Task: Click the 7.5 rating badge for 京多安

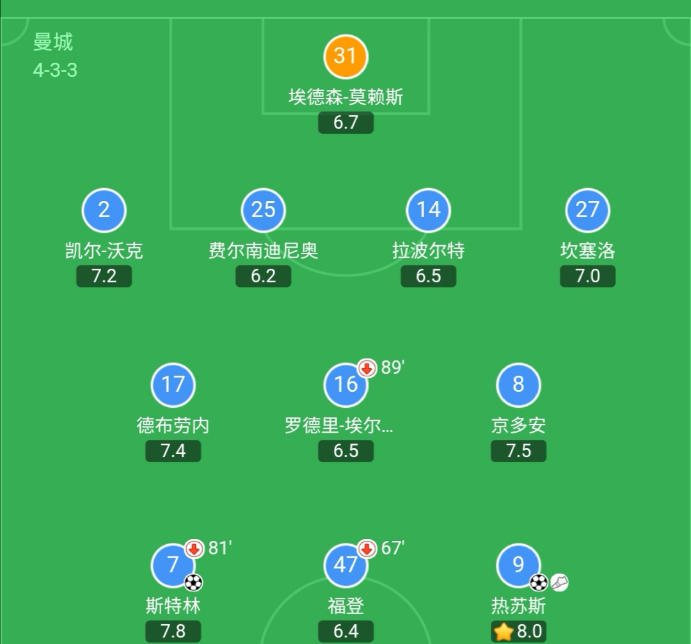Action: click(x=518, y=451)
